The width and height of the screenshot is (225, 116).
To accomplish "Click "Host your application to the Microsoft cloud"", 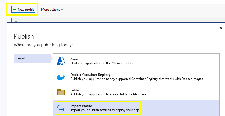I will coord(102,63).
